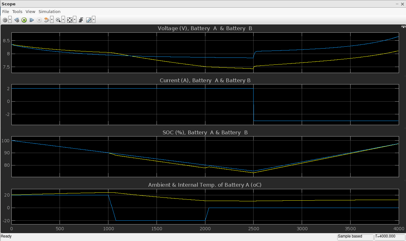
Task: Activate the Triggers icon
Action: (x=81, y=20)
